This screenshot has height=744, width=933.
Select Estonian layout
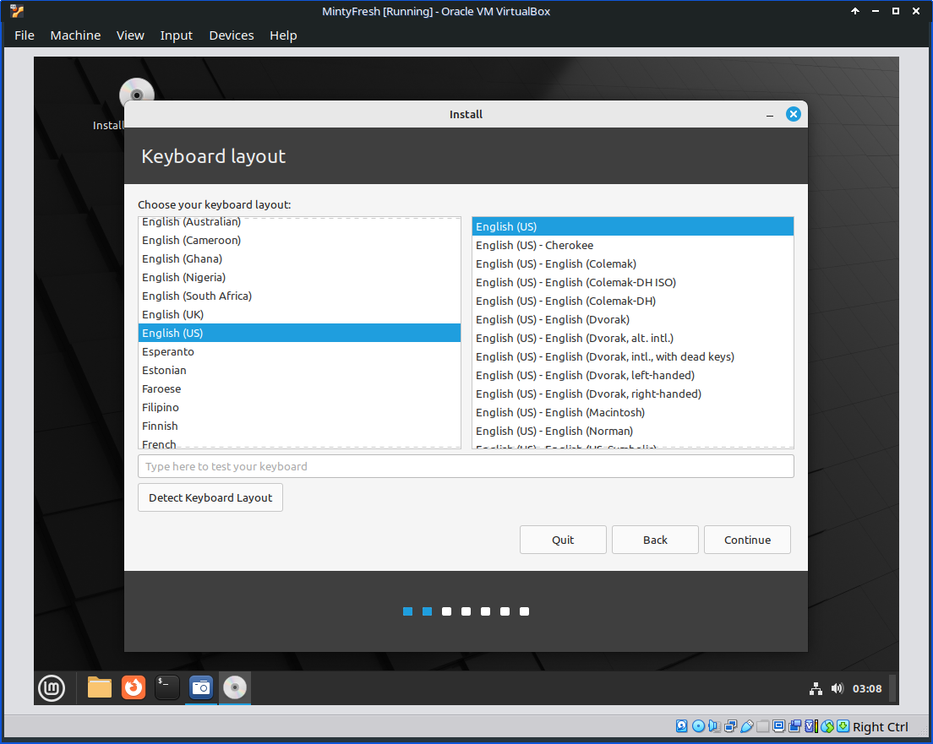coord(299,370)
